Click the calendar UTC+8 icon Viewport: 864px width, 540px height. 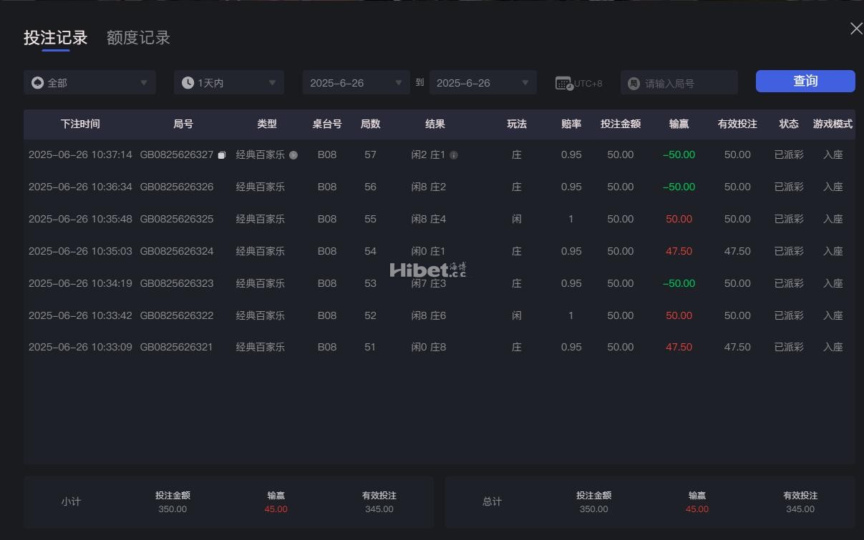coord(565,82)
